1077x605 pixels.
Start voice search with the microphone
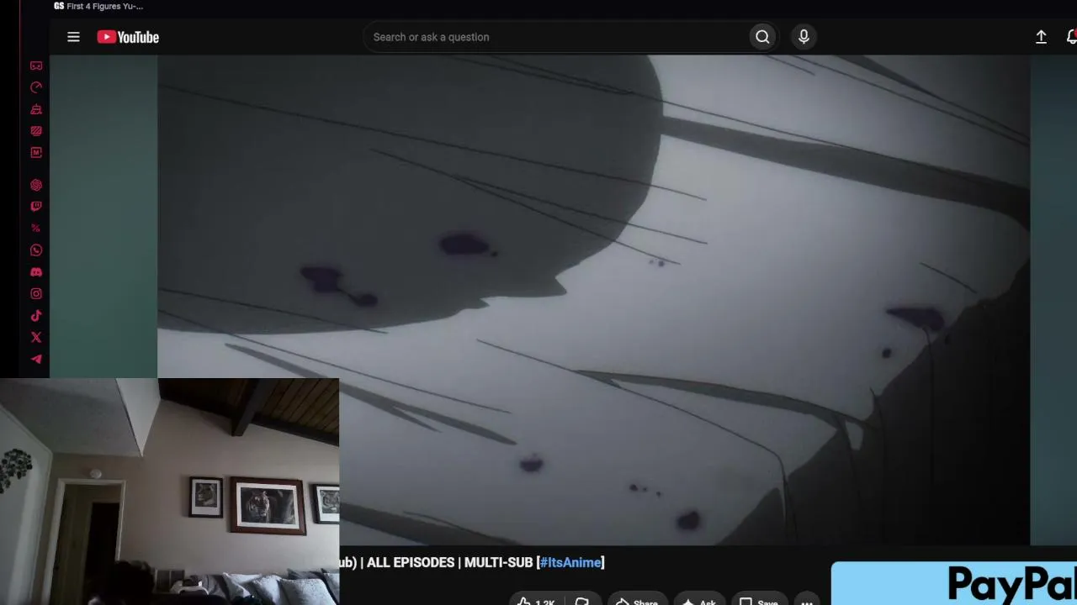click(x=804, y=37)
